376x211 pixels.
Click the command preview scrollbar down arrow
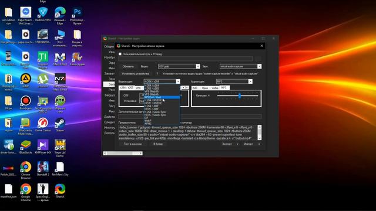tap(259, 138)
